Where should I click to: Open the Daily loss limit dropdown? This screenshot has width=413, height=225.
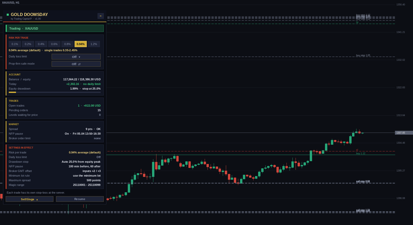coord(76,57)
